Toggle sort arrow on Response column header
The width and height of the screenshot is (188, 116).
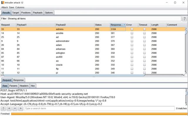(124, 25)
